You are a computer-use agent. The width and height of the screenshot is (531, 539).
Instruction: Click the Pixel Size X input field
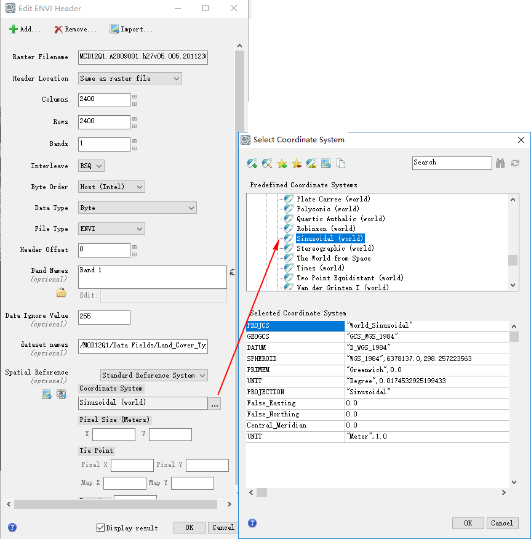coord(114,434)
